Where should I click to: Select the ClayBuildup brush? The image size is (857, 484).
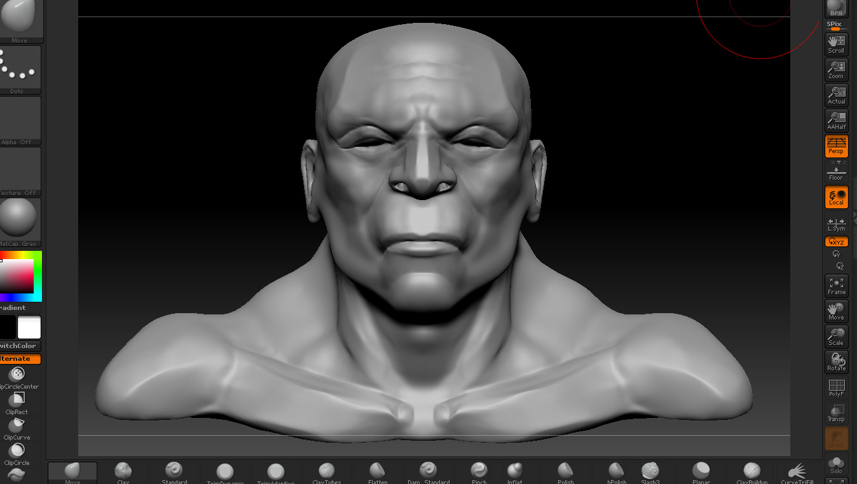coord(752,473)
